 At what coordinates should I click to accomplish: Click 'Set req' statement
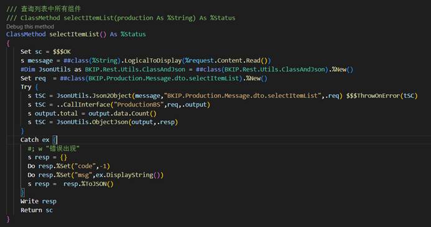tap(33, 78)
